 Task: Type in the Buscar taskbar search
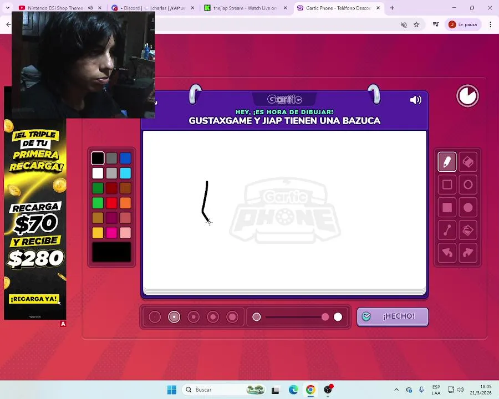[223, 390]
